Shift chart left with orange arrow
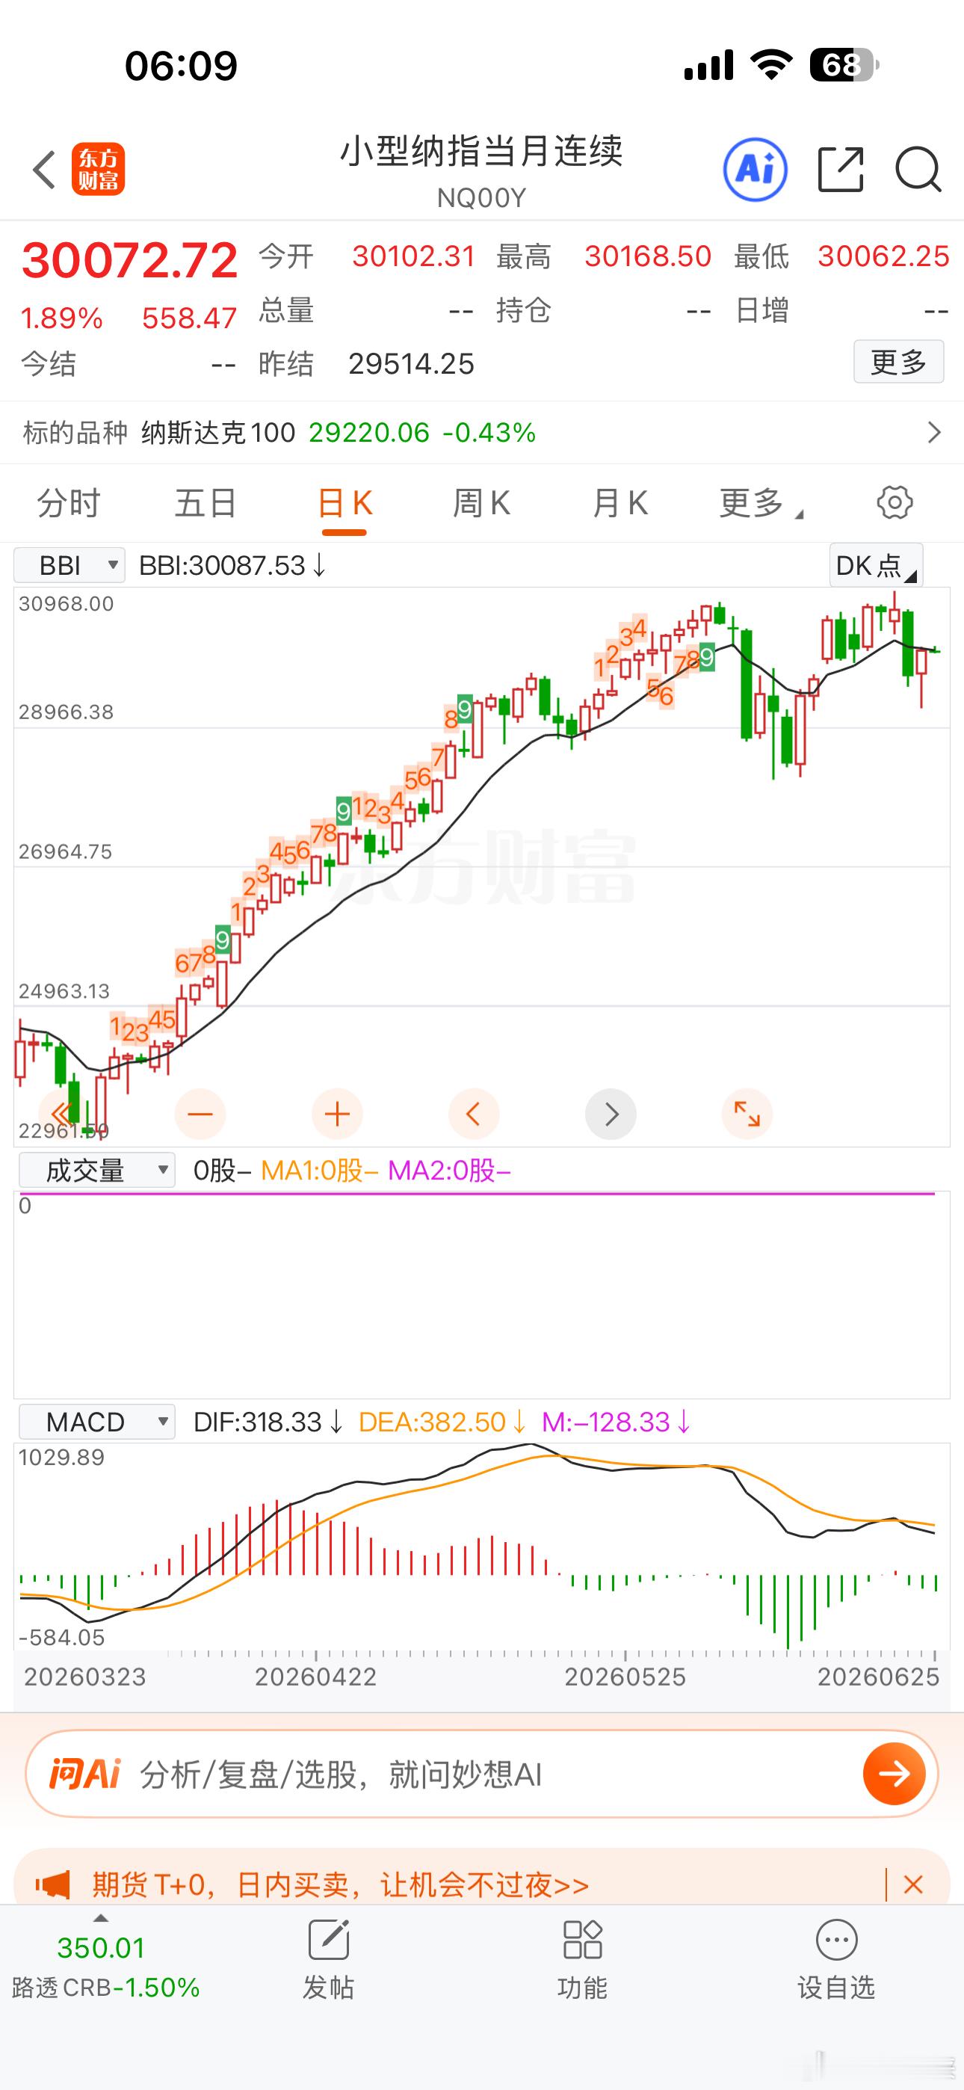Screen dimensions: 964x2090 tap(474, 1114)
